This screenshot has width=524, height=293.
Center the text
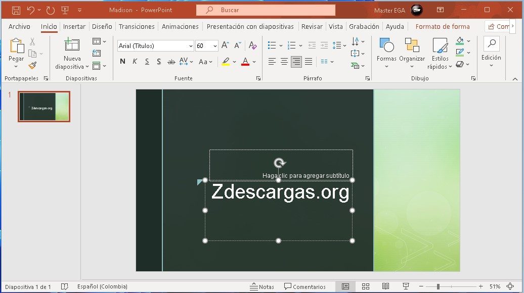(284, 62)
